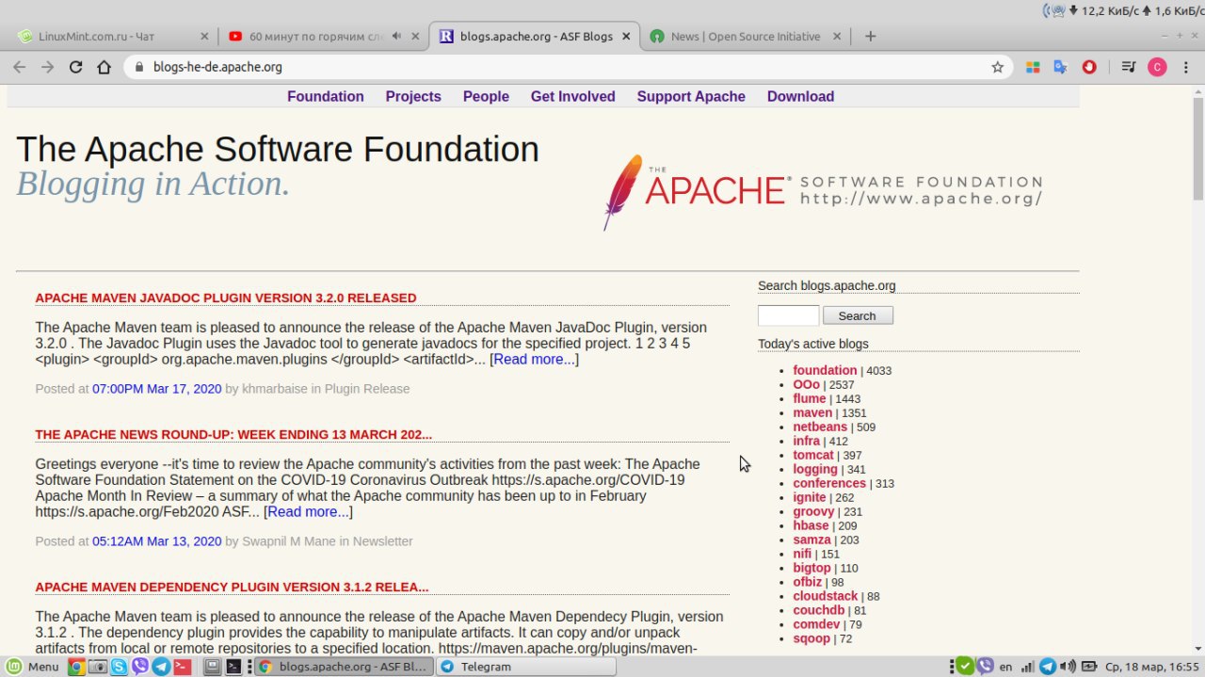1205x677 pixels.
Task: Open the media control playlist icon
Action: point(1129,67)
